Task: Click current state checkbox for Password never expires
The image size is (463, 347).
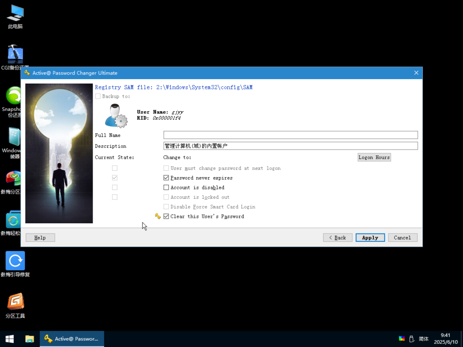Action: (x=114, y=178)
